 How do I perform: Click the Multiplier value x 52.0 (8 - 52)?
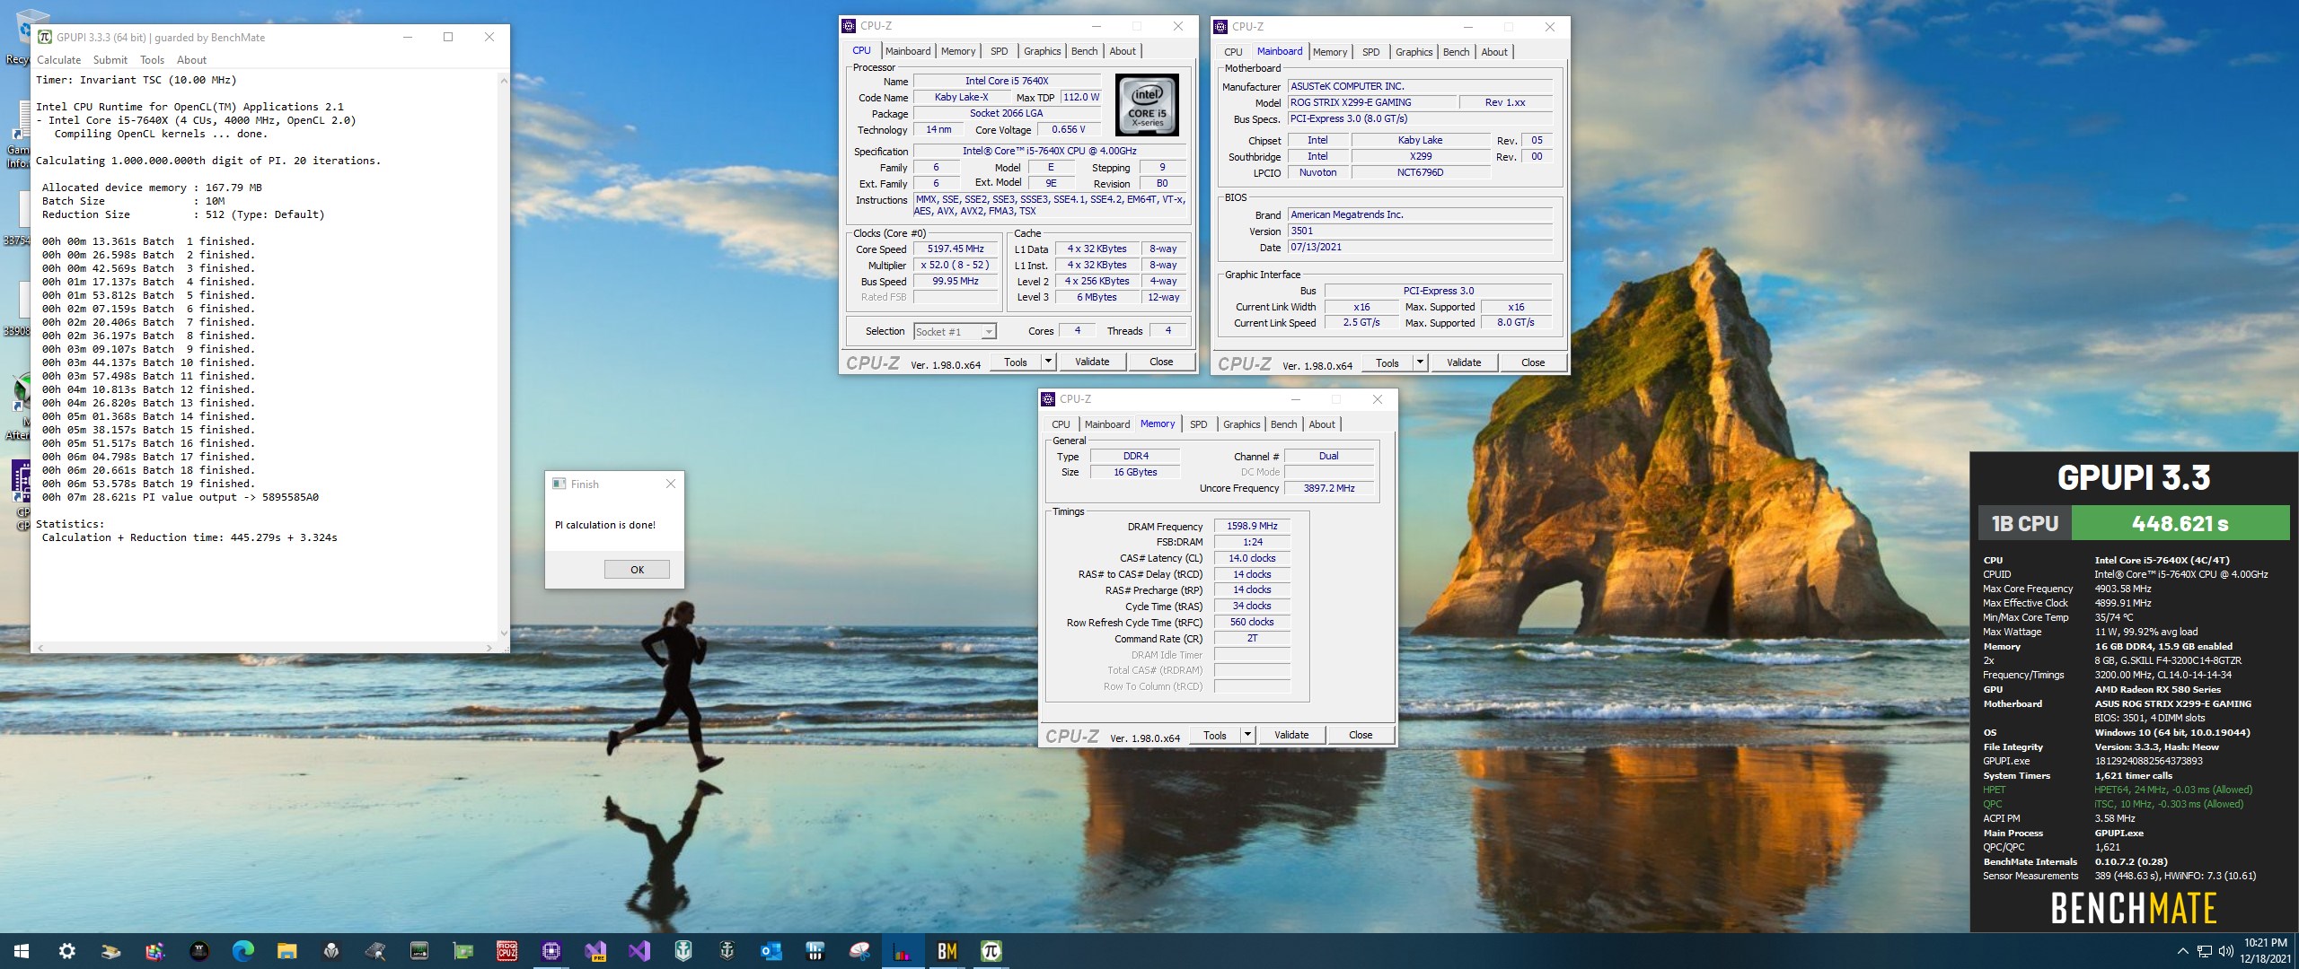tap(956, 266)
